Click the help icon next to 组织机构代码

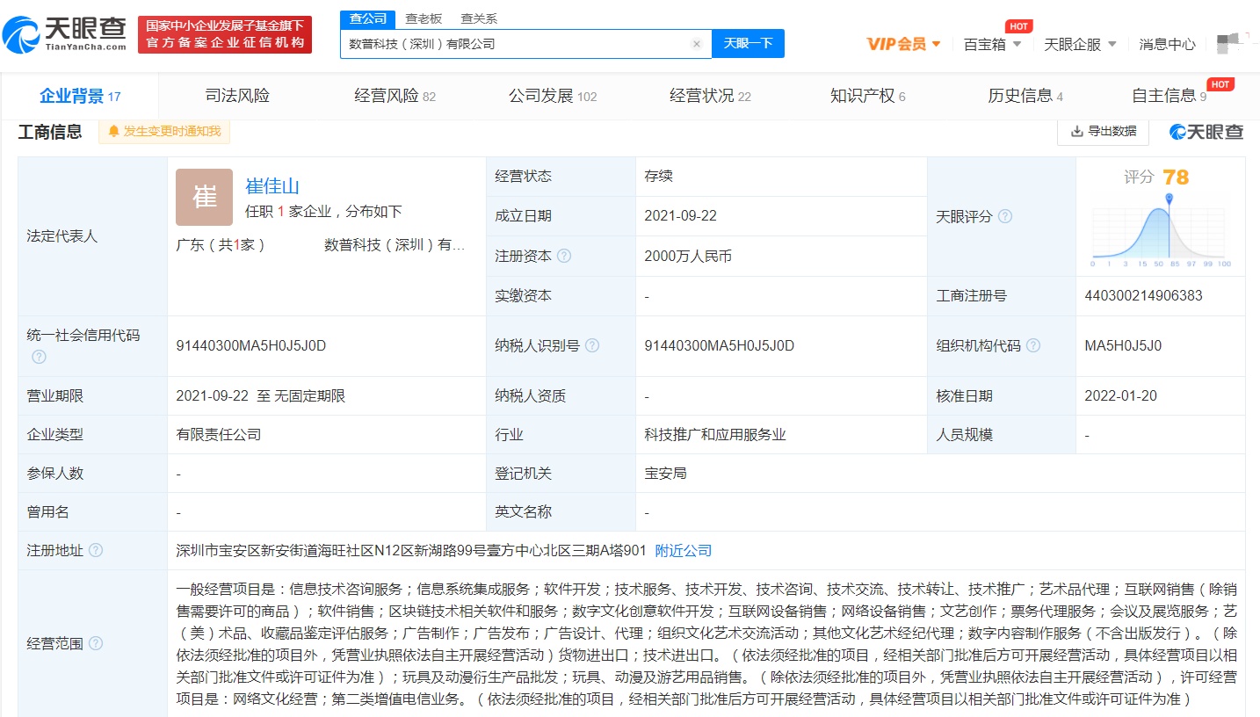tap(1033, 345)
